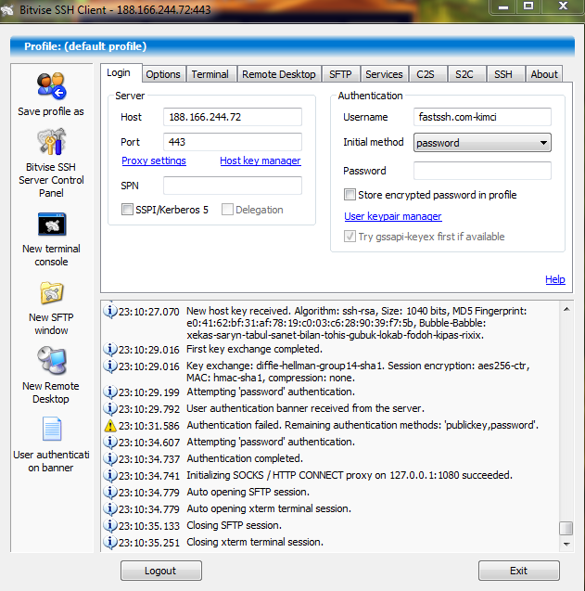Click the Help link

coord(555,279)
